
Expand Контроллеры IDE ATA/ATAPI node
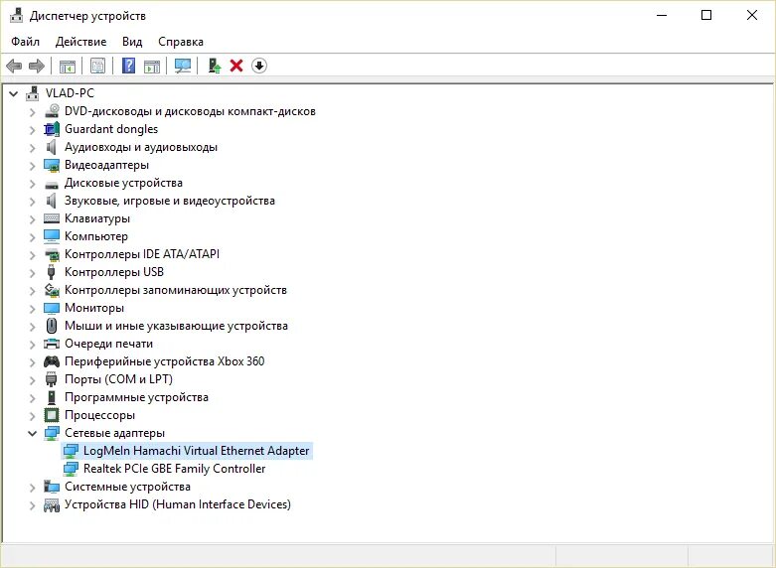pyautogui.click(x=33, y=255)
